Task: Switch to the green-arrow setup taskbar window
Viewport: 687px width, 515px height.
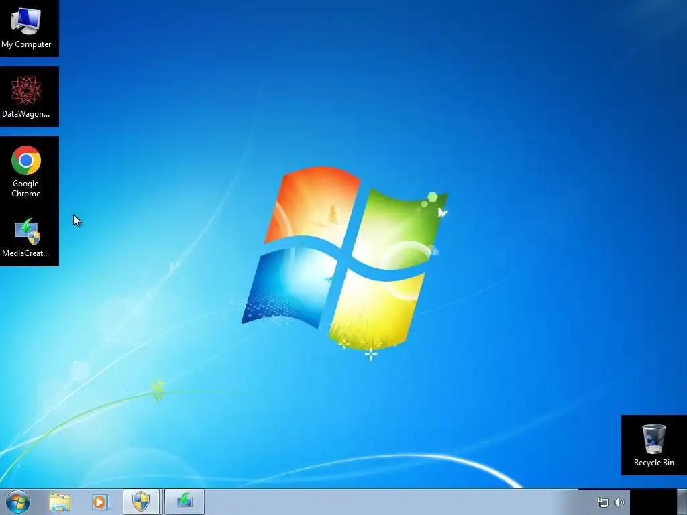Action: click(184, 502)
